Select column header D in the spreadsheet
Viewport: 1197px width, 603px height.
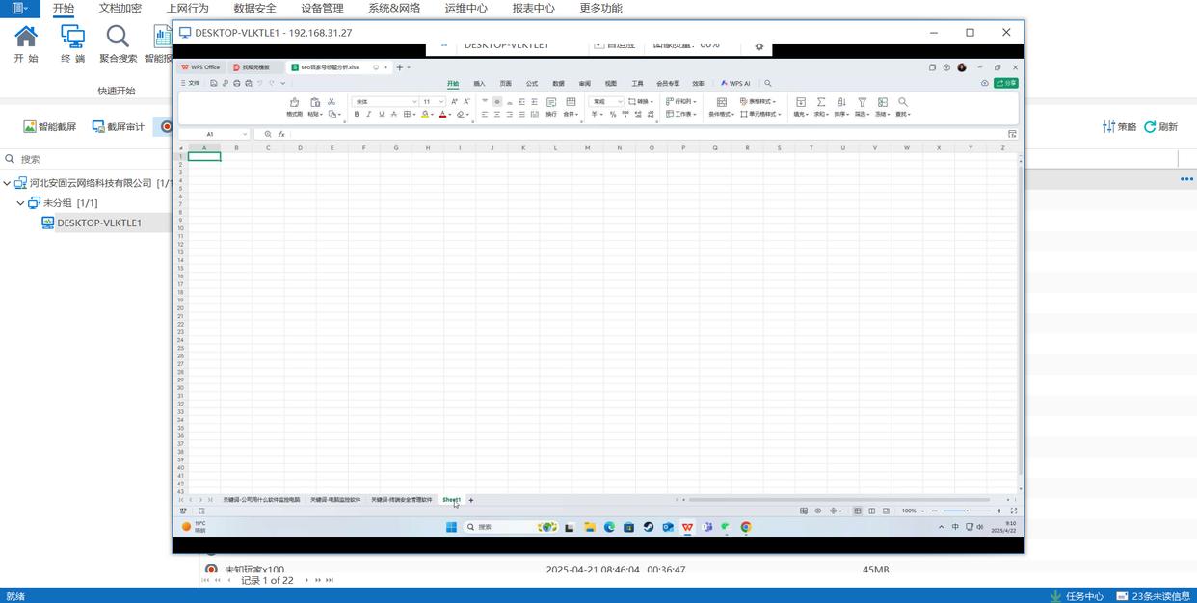click(300, 147)
